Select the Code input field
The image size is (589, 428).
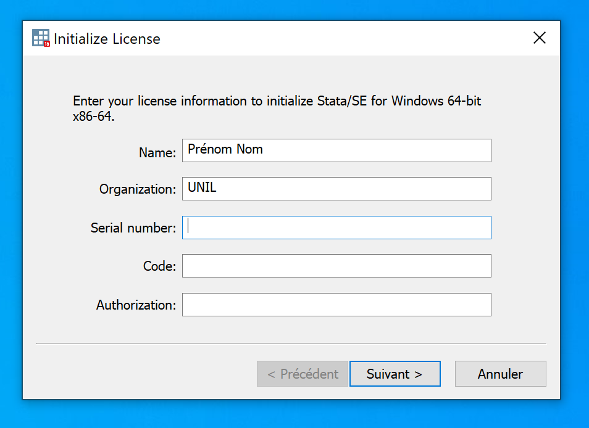coord(336,266)
